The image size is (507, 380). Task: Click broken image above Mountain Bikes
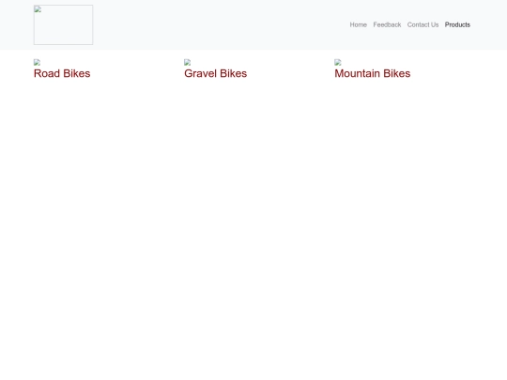coord(338,62)
